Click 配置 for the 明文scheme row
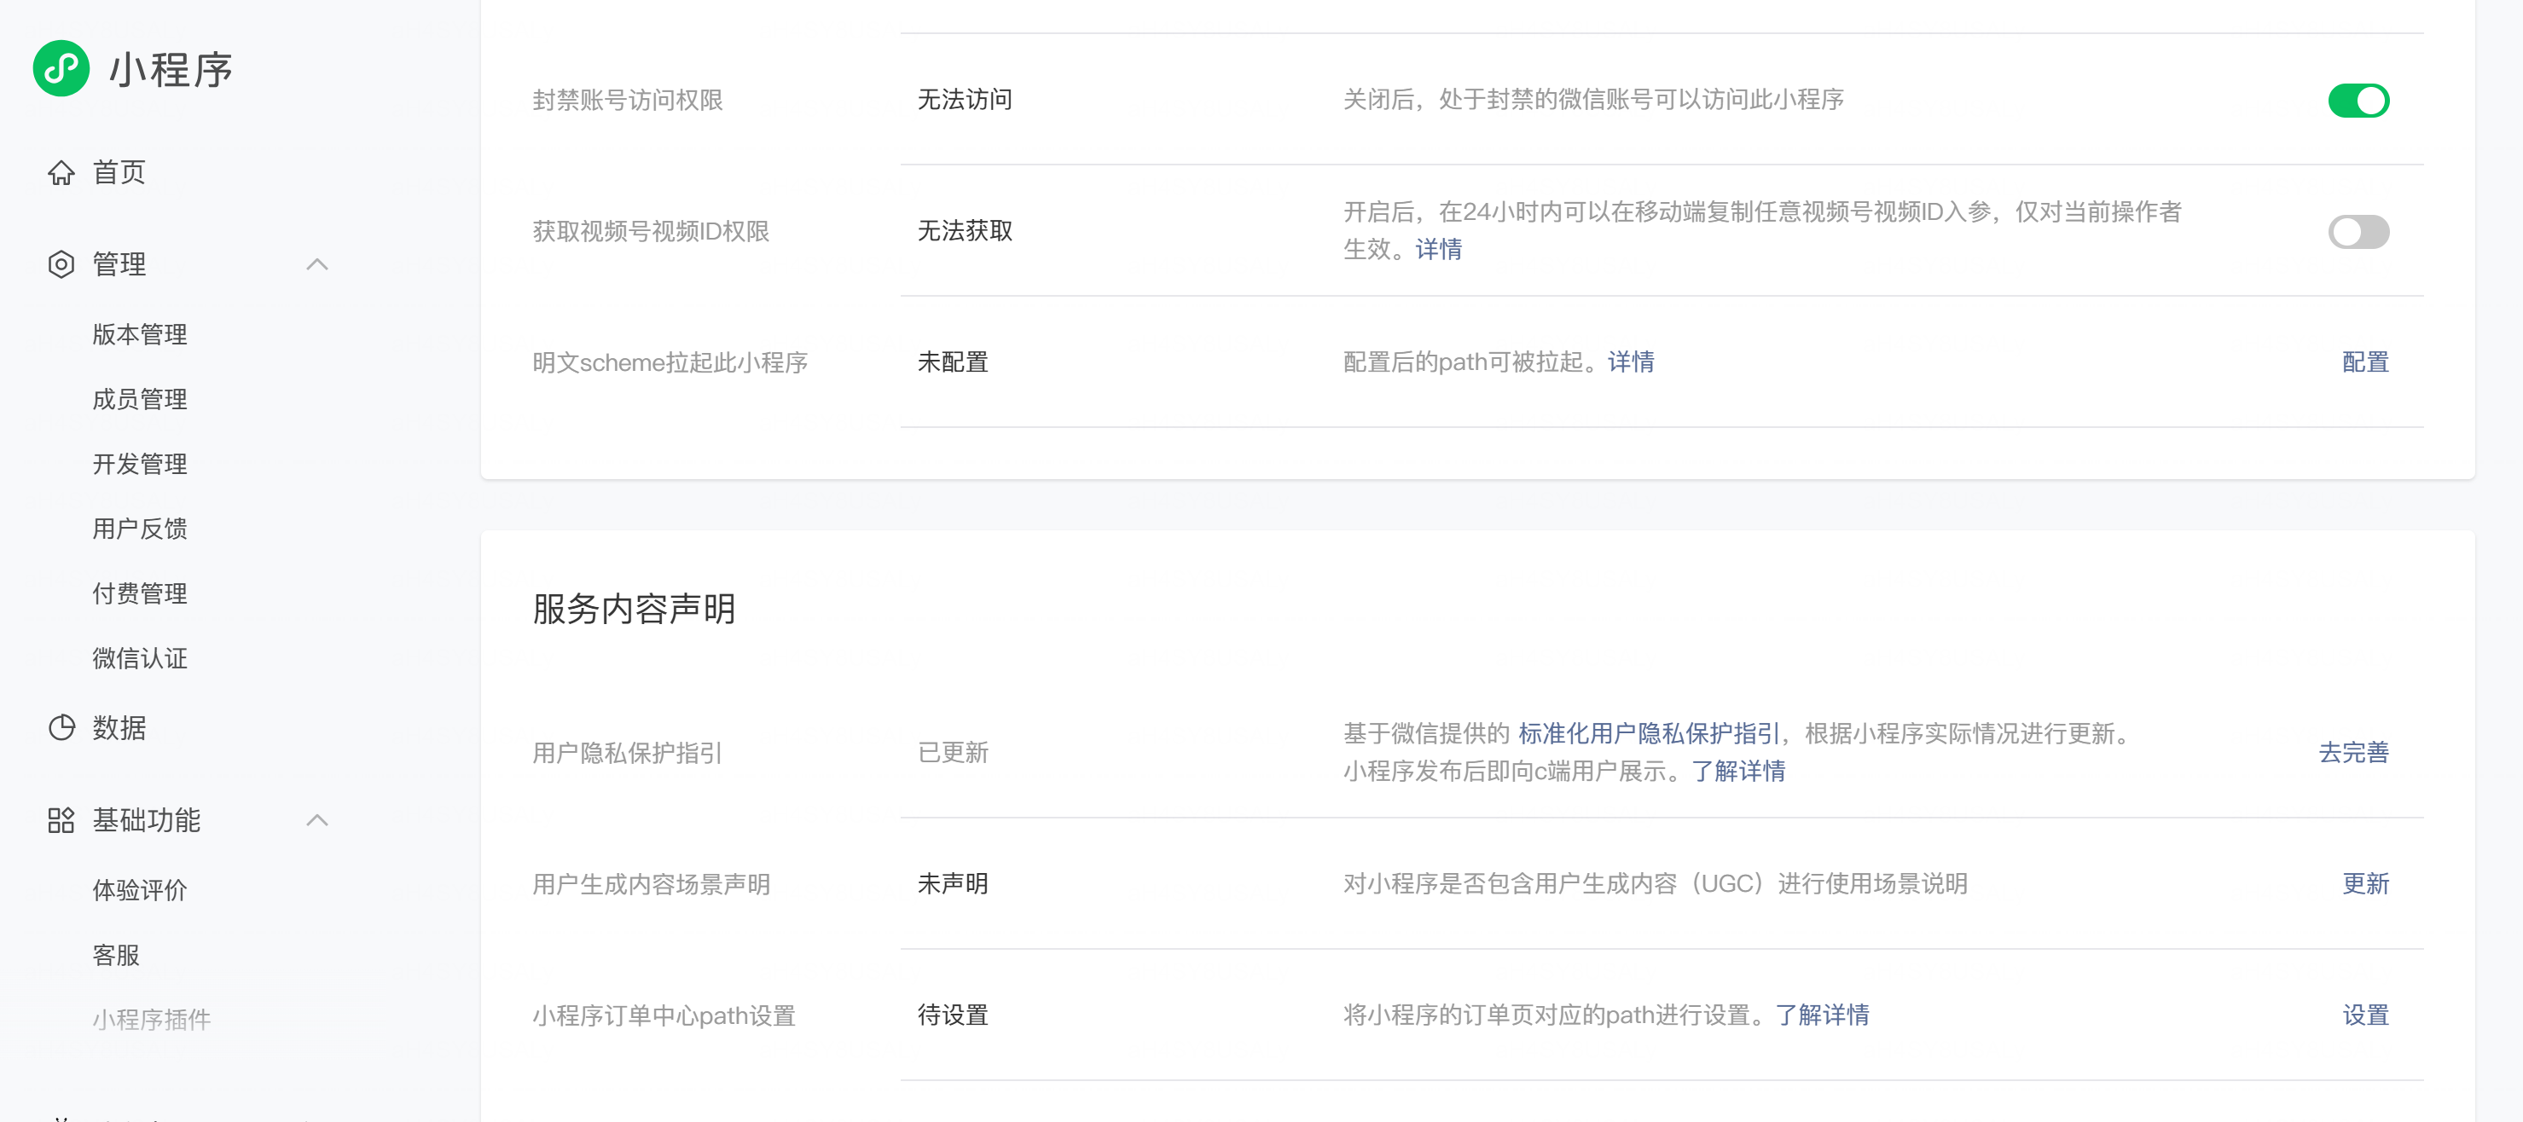Viewport: 2523px width, 1122px height. 2364,362
